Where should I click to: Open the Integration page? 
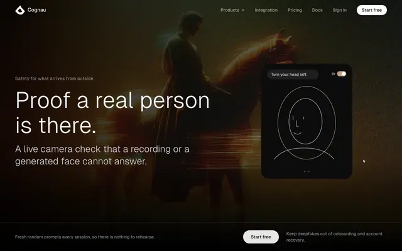(x=266, y=10)
